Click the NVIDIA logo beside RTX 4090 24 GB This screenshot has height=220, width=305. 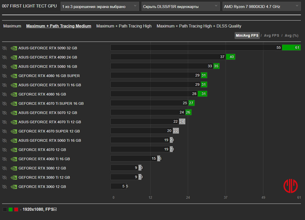click(14, 57)
